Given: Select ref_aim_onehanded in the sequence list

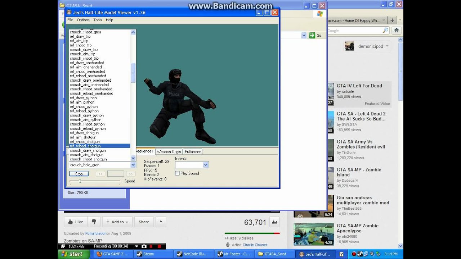Looking at the screenshot, I should (99, 67).
